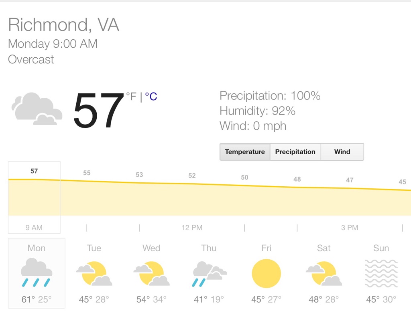Click the Tue day label
Image resolution: width=411 pixels, height=311 pixels.
[x=94, y=248]
